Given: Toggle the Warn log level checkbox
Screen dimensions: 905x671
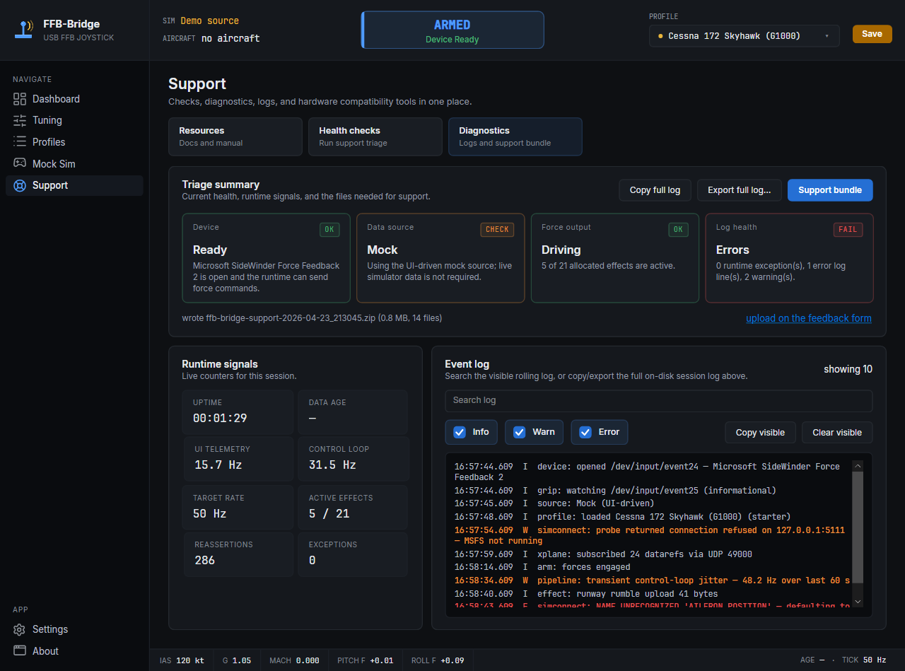Looking at the screenshot, I should click(520, 432).
